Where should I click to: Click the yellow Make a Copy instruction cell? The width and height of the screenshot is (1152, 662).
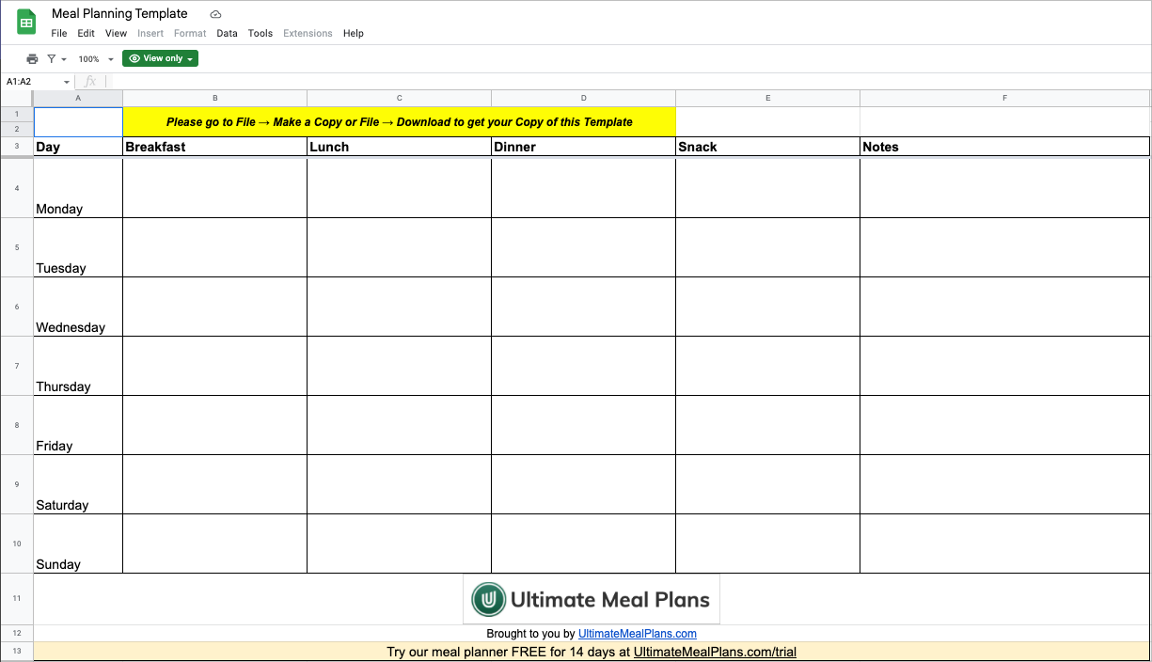(x=400, y=122)
